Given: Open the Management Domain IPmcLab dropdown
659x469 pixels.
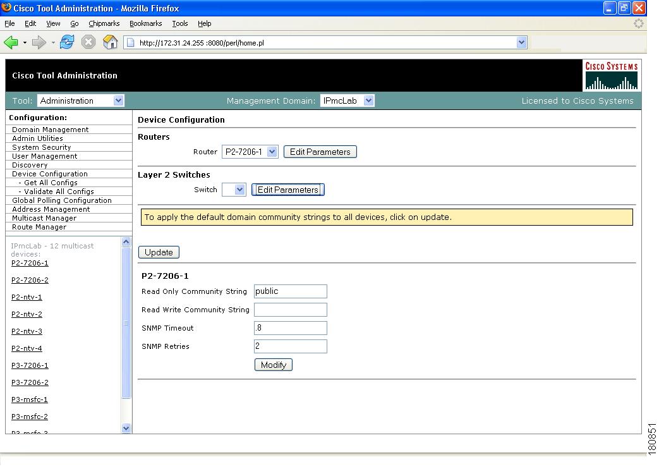Looking at the screenshot, I should pyautogui.click(x=368, y=100).
